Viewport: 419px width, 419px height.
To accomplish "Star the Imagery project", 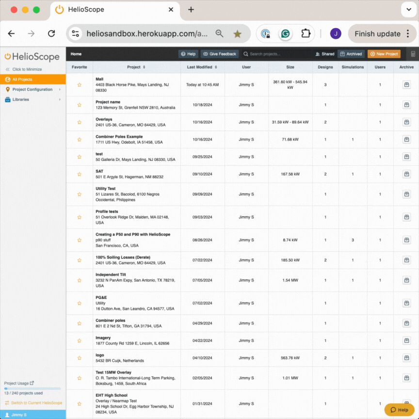I will pos(80,341).
